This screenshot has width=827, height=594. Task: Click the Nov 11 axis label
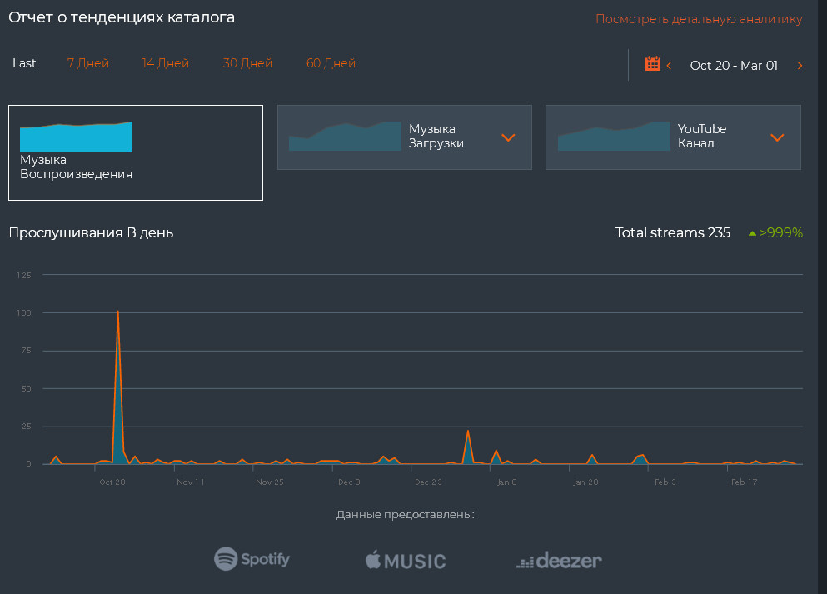point(191,482)
